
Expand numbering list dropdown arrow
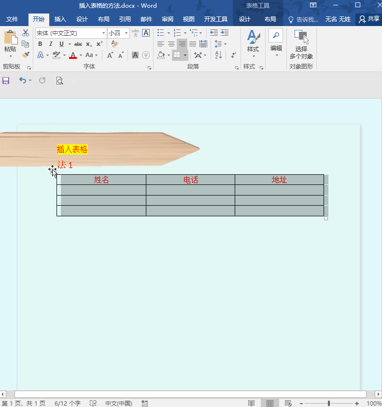coord(185,33)
